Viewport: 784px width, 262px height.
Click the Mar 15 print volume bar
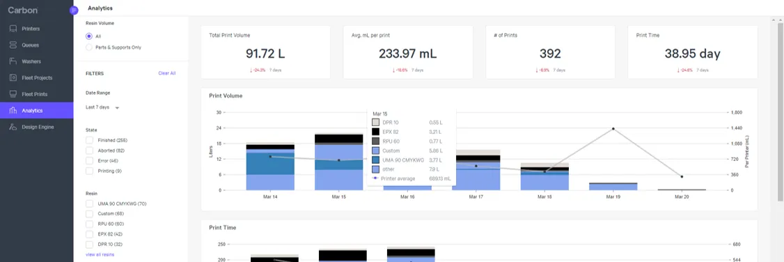[339, 162]
